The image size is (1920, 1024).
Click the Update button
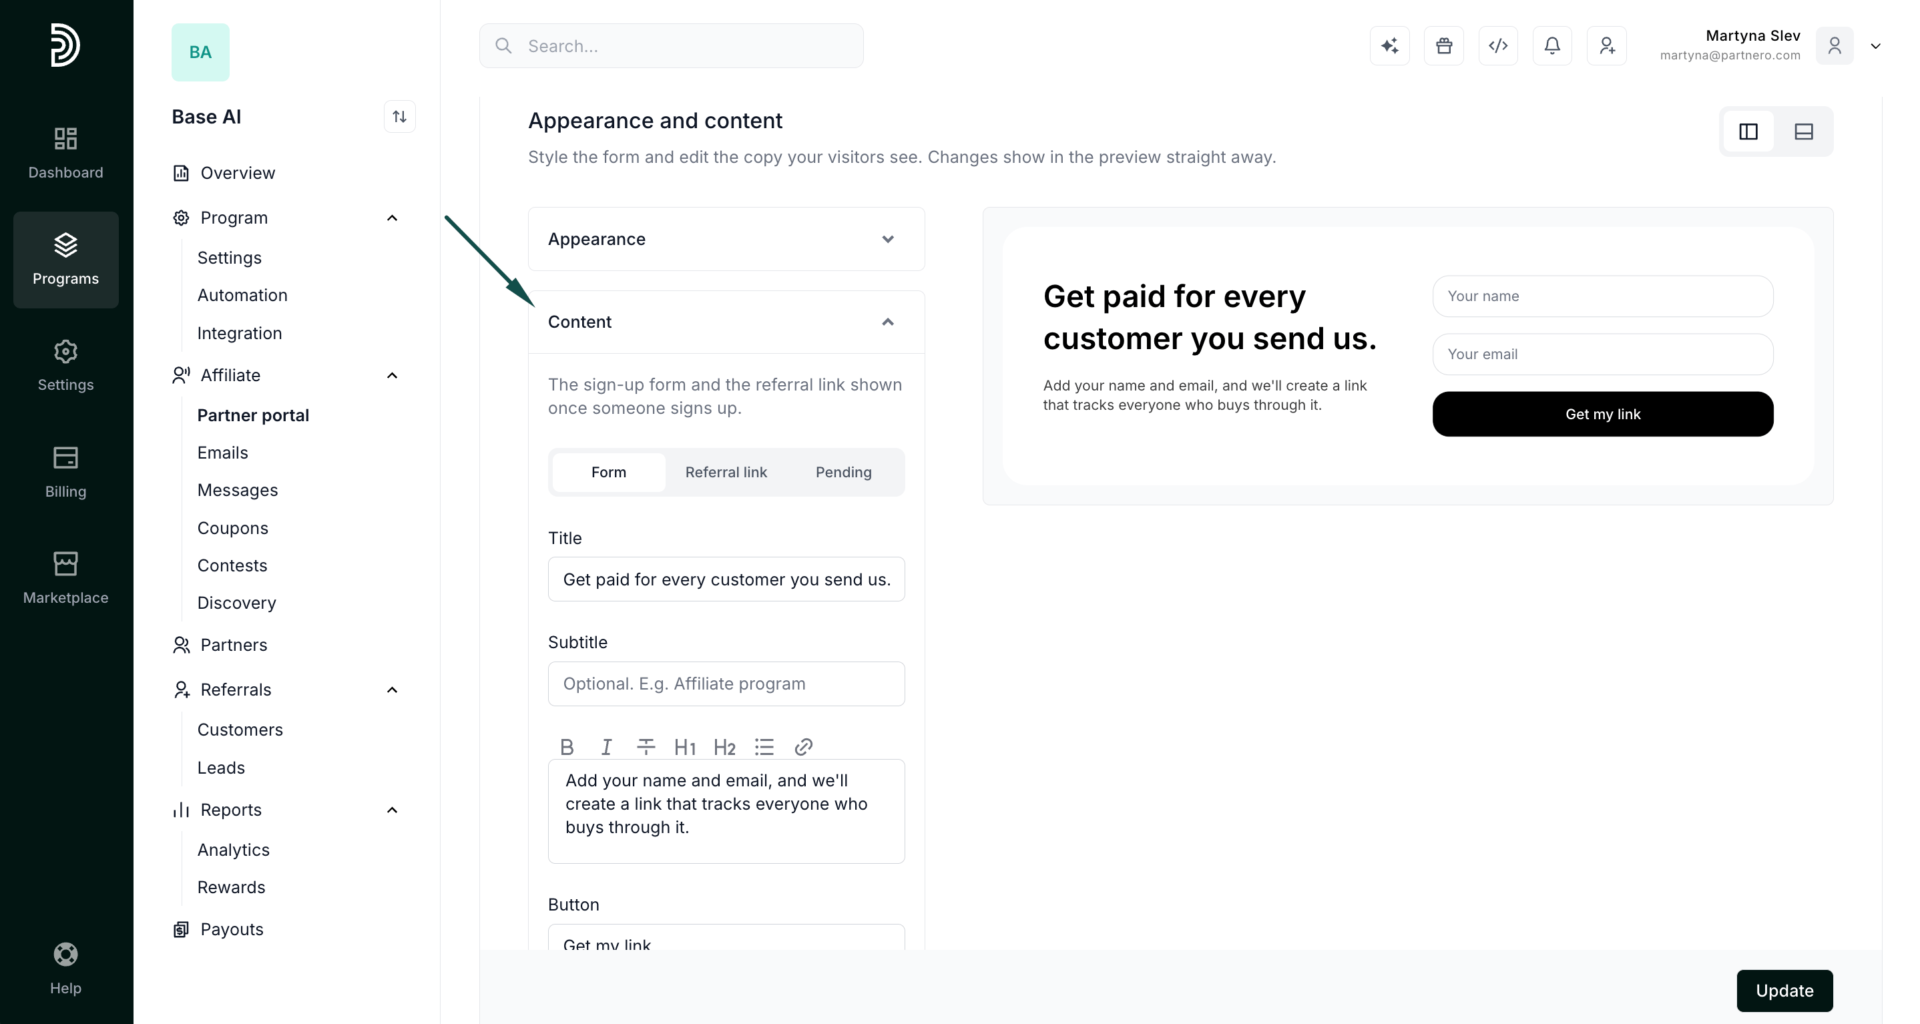(x=1784, y=991)
